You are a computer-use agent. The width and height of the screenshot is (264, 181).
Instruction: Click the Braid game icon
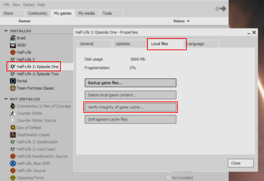(13, 38)
